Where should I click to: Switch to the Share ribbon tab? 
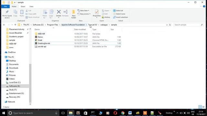pyautogui.click(x=23, y=6)
